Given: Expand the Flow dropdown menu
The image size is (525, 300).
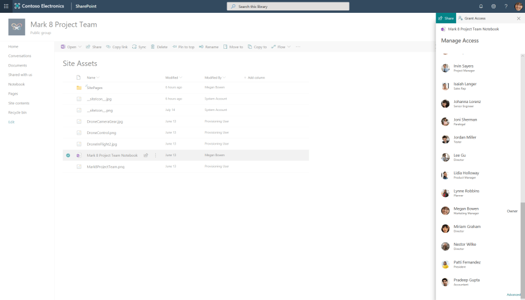Looking at the screenshot, I should 289,47.
